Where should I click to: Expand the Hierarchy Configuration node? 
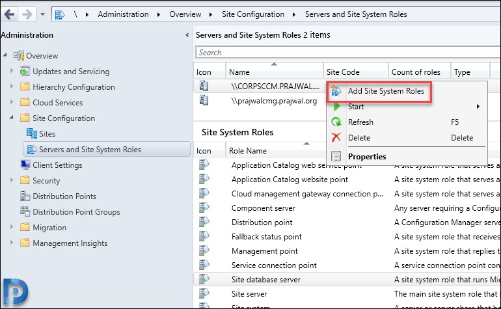12,87
